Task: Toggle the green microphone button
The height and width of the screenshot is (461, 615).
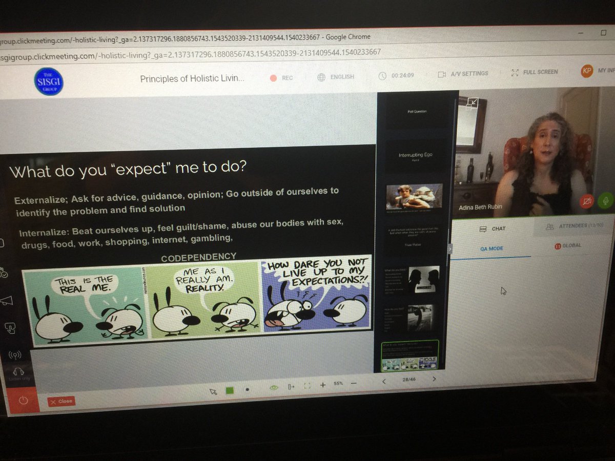Action: (605, 202)
